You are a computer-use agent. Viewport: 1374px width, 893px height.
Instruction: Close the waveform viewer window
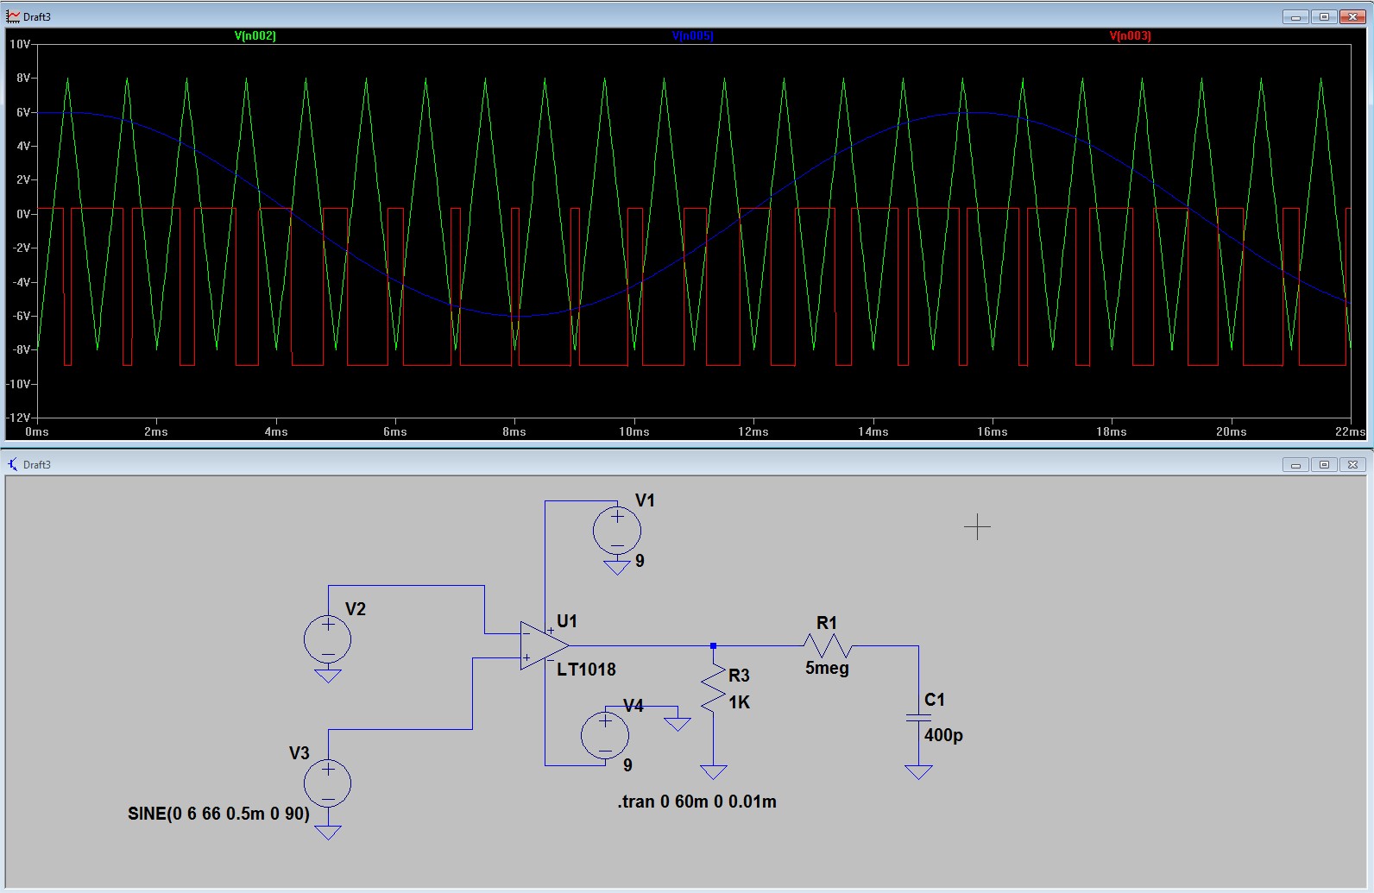point(1352,16)
